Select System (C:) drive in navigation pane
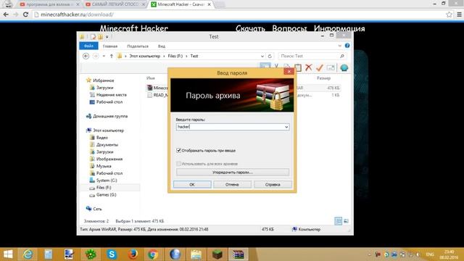This screenshot has width=464, height=261. [x=107, y=181]
